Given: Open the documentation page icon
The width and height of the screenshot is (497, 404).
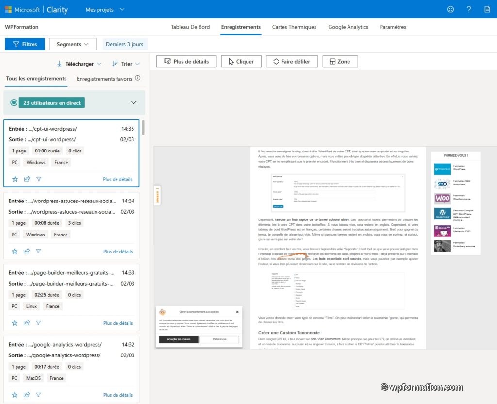Looking at the screenshot, I should [487, 9].
